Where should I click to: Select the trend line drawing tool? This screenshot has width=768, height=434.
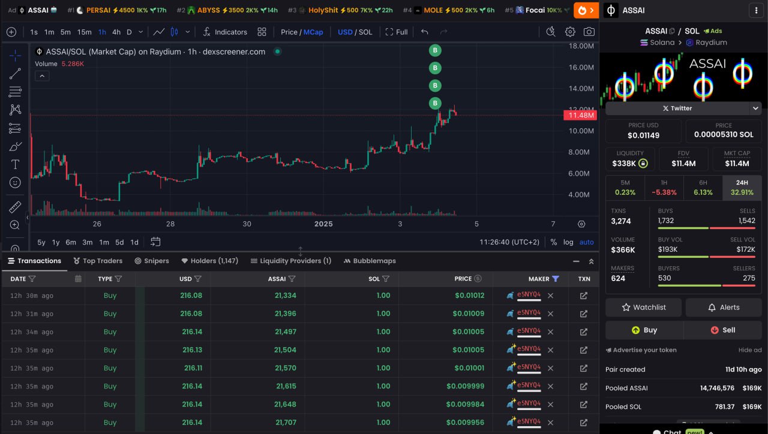coord(15,74)
